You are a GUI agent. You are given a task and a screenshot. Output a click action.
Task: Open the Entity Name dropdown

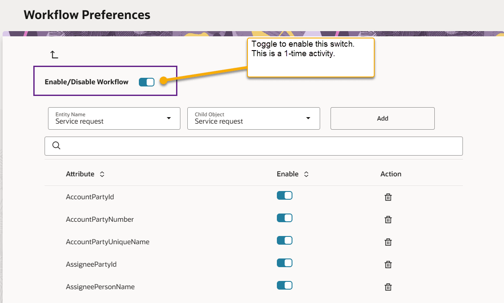click(114, 118)
